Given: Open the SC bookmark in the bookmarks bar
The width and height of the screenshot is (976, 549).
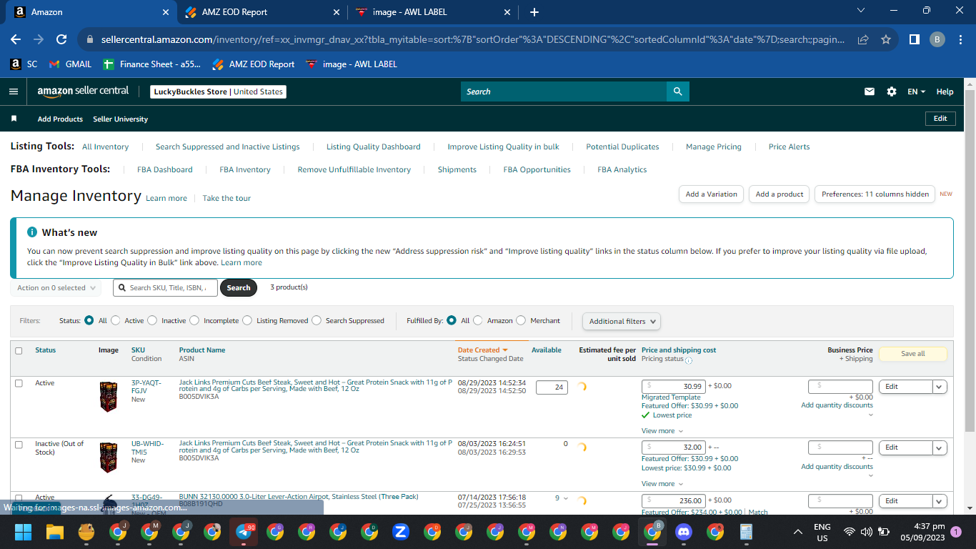Looking at the screenshot, I should pyautogui.click(x=24, y=64).
